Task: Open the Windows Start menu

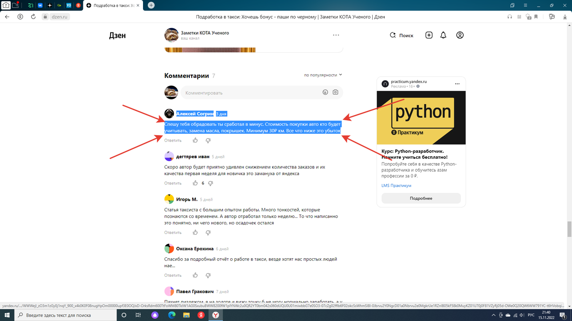Action: point(8,315)
